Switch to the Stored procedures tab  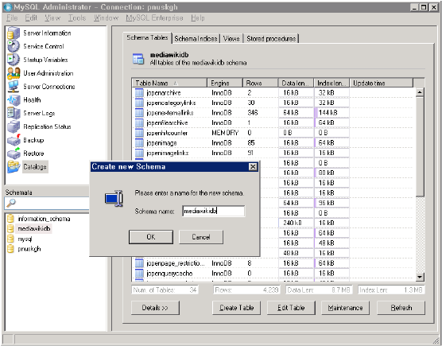[x=271, y=39]
